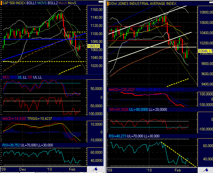213x173 pixels.
Task: Click the 60,0000 value on S&P RSI axis
Action: point(97,152)
